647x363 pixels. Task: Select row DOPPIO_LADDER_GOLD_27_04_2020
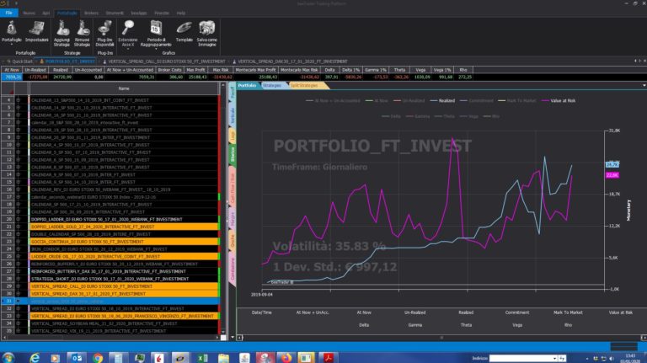[124, 227]
